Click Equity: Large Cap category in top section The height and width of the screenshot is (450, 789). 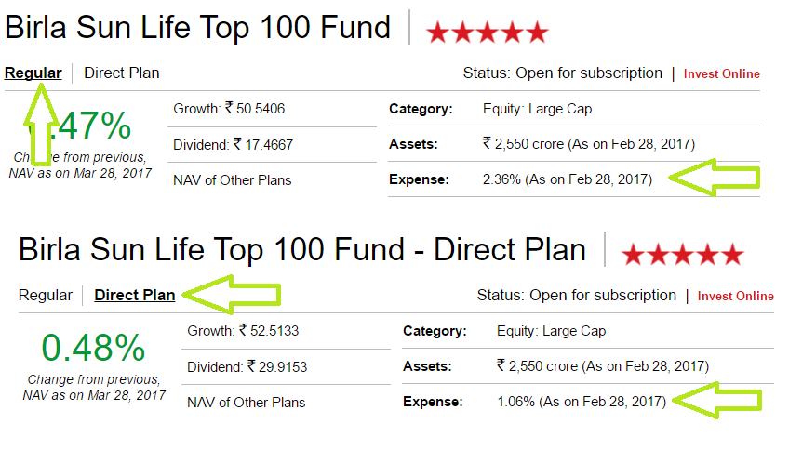(x=537, y=109)
